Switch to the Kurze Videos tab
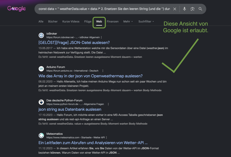Viewport: 231px width, 157px height. click(71, 21)
